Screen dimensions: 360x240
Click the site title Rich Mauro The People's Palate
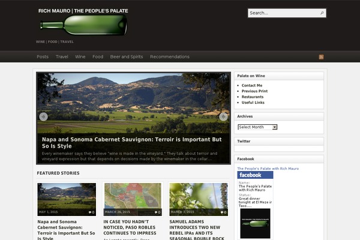83,11
